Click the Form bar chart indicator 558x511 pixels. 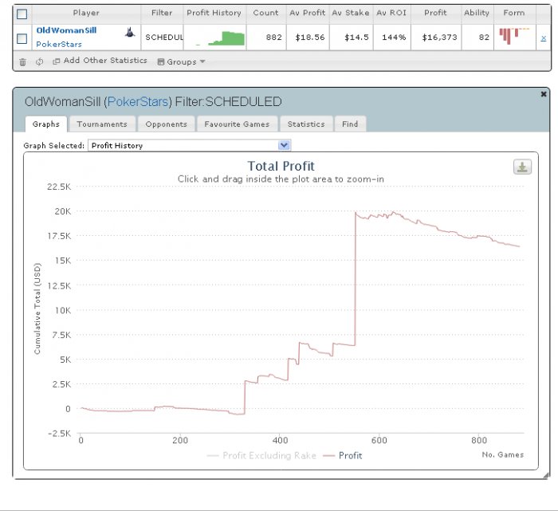[x=509, y=36]
